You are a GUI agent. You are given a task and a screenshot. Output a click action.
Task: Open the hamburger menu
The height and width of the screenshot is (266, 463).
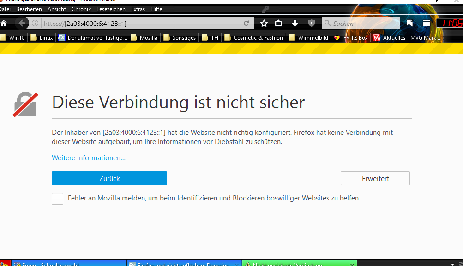tap(426, 23)
